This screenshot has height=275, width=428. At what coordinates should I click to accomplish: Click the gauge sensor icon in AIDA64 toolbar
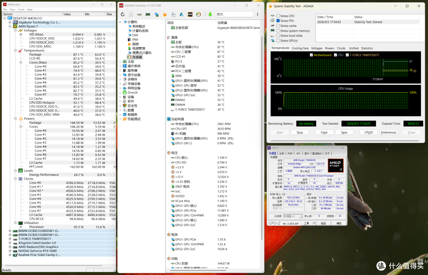199,15
